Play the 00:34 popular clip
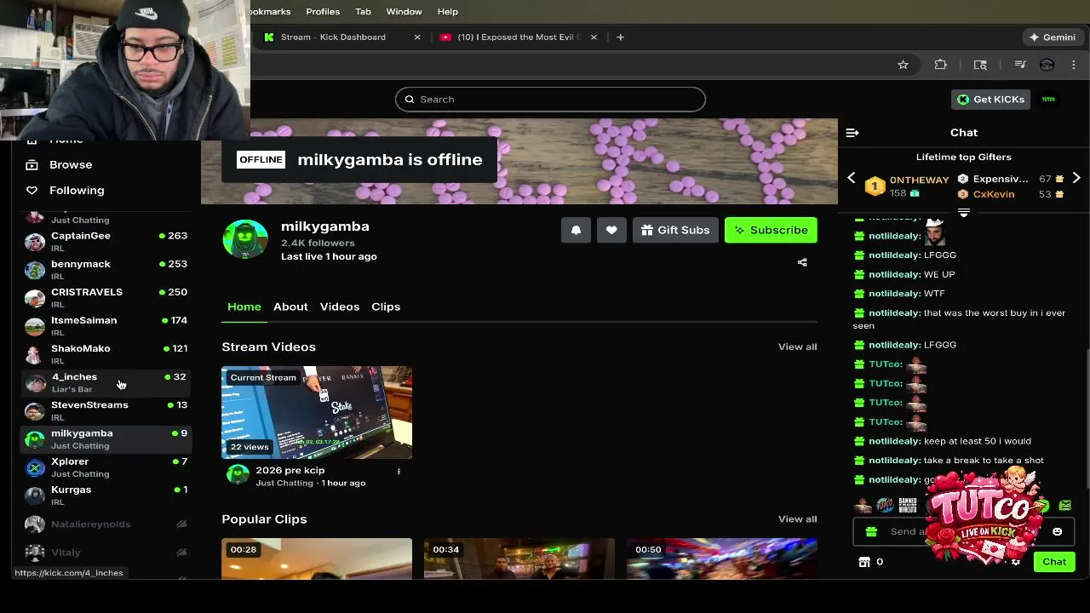The width and height of the screenshot is (1090, 613). coord(519,559)
